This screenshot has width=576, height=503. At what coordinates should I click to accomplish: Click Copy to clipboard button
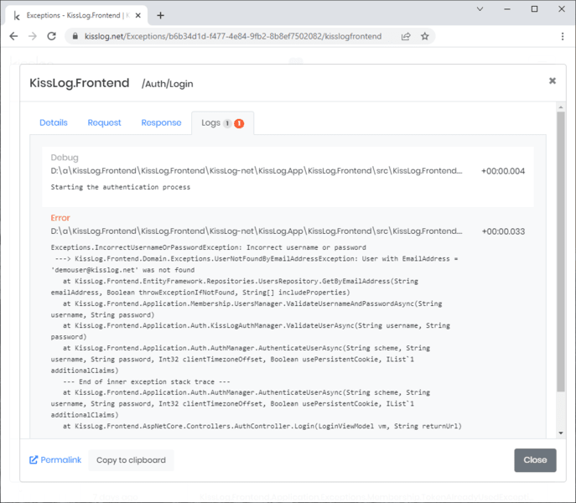coord(131,460)
